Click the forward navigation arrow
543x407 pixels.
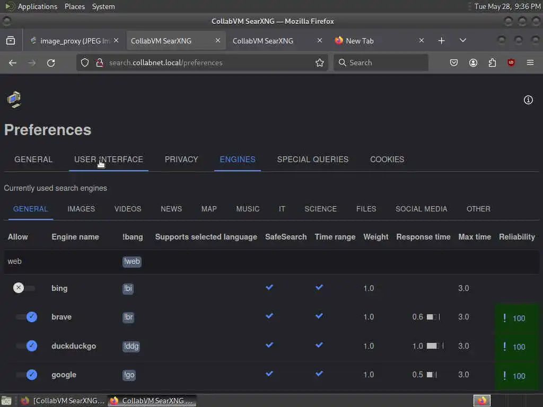click(32, 63)
